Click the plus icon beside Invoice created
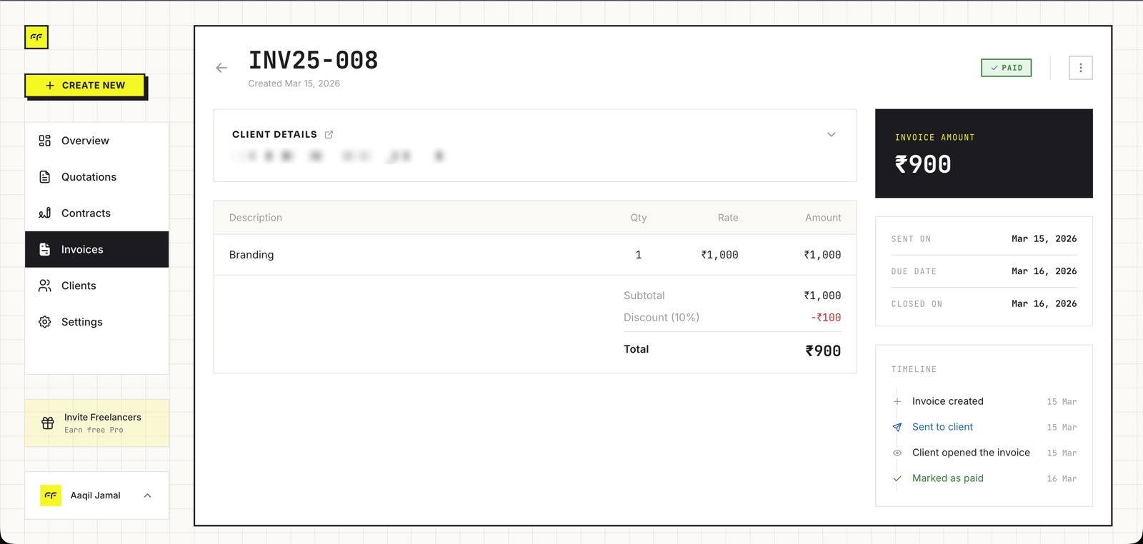Screen dimensions: 1143x544 click(x=897, y=401)
